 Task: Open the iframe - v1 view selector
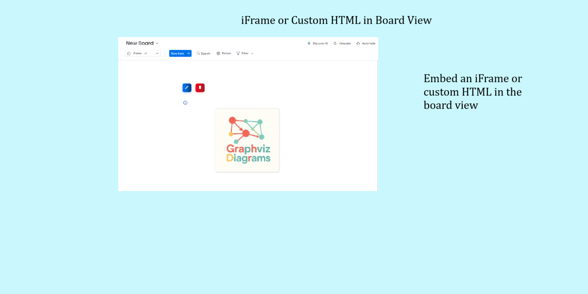[x=143, y=53]
